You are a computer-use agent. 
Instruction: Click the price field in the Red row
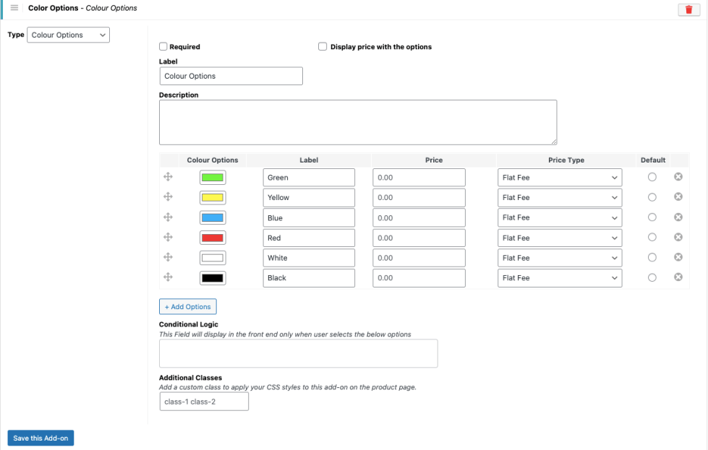[419, 238]
